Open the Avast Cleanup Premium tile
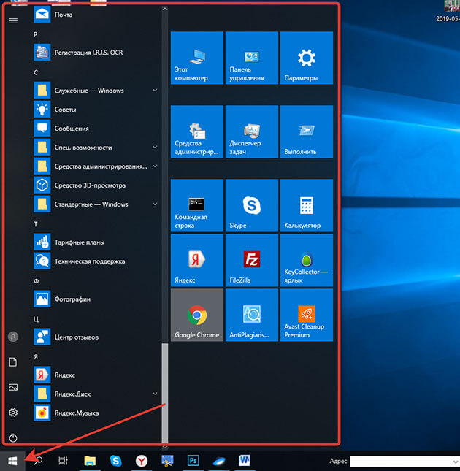 tap(307, 315)
